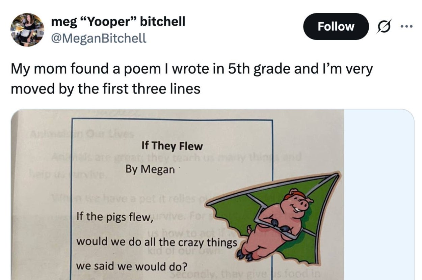Open the display name meg "Yooper" bitchell
Viewport: 422px width, 280px height.
(118, 22)
